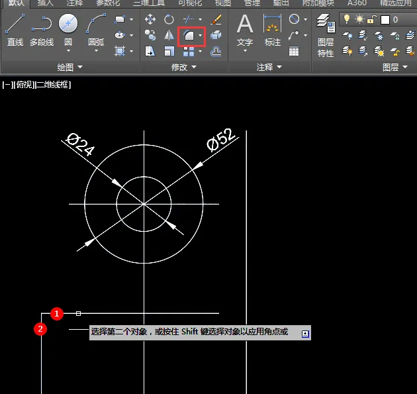Activate the Trim tool

tap(189, 19)
